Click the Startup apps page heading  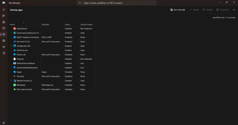pyautogui.click(x=16, y=10)
